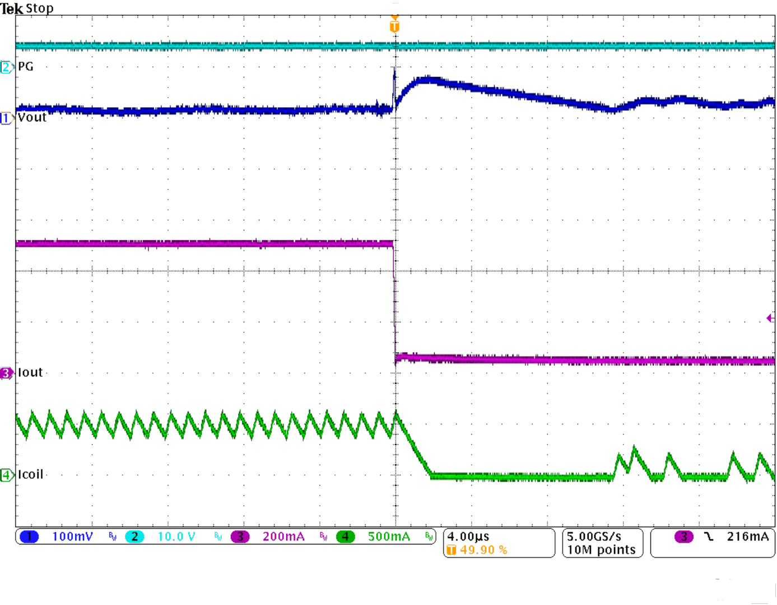777x605 pixels.
Task: Select the PG channel label
Action: pos(27,67)
